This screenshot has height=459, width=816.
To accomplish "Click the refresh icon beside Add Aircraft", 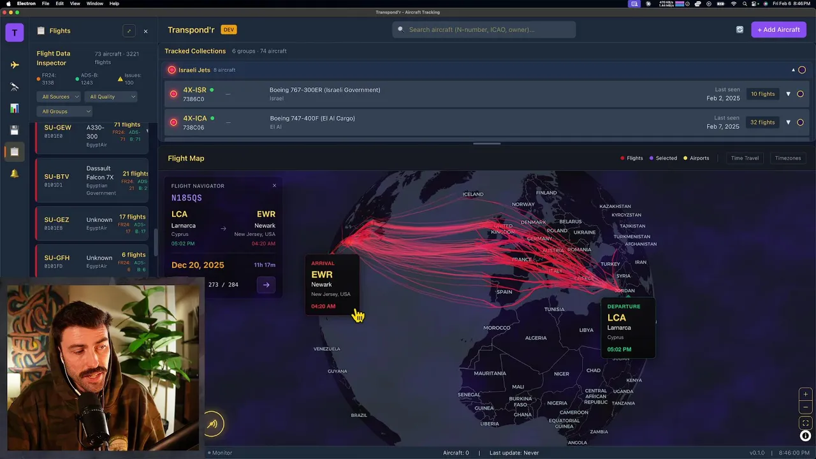I will 739,29.
